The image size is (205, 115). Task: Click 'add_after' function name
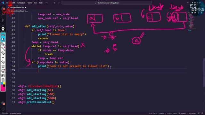click(x=39, y=26)
